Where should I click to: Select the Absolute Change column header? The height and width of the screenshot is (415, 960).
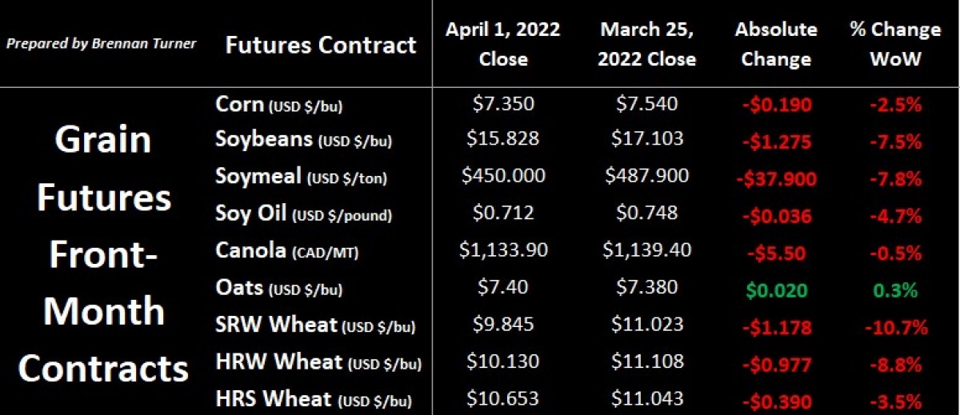[776, 44]
